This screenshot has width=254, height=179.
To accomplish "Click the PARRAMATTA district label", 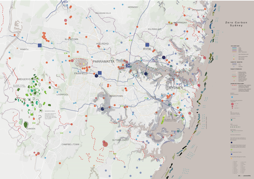I will click(x=104, y=62).
